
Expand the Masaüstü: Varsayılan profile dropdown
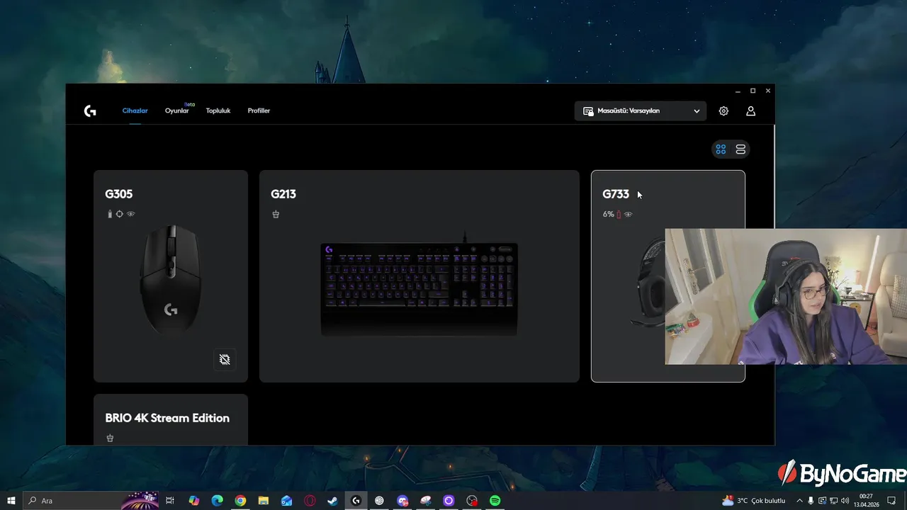(x=641, y=111)
